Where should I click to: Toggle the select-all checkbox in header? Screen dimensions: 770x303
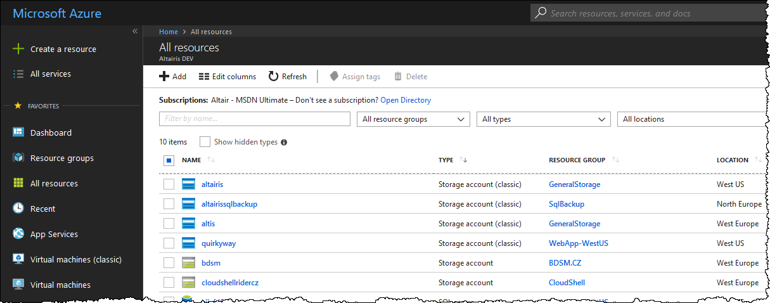click(x=169, y=160)
